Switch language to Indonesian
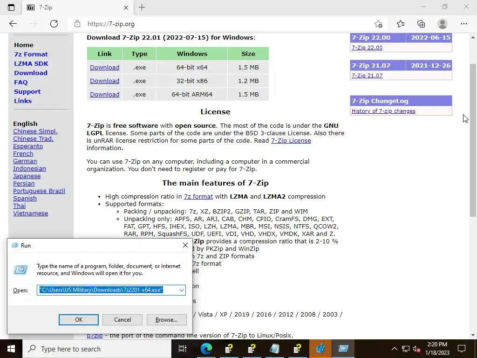 tap(29, 168)
